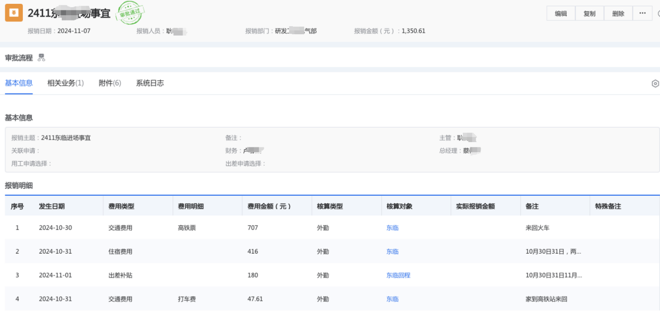The image size is (660, 315).
Task: Open the 东临回程 accounting object link
Action: click(398, 276)
